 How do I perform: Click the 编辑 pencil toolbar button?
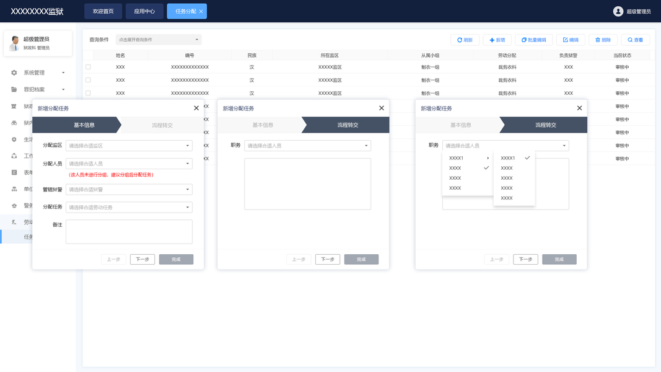[571, 40]
